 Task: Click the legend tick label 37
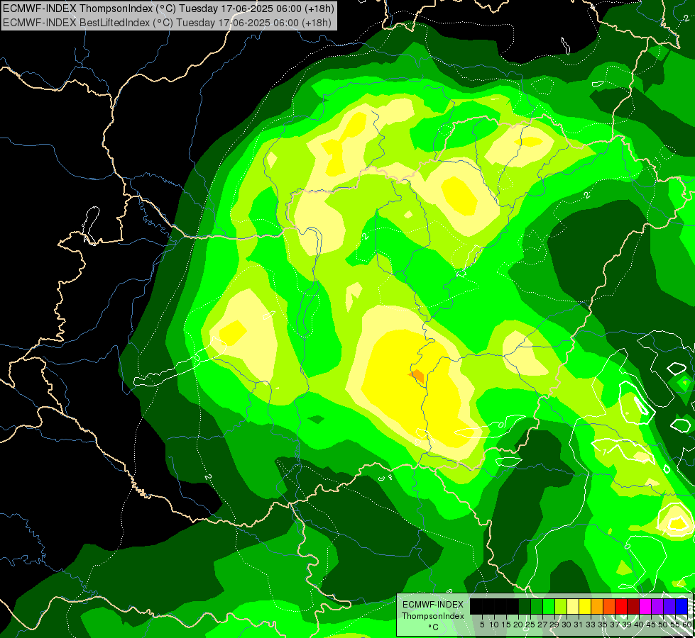(615, 625)
